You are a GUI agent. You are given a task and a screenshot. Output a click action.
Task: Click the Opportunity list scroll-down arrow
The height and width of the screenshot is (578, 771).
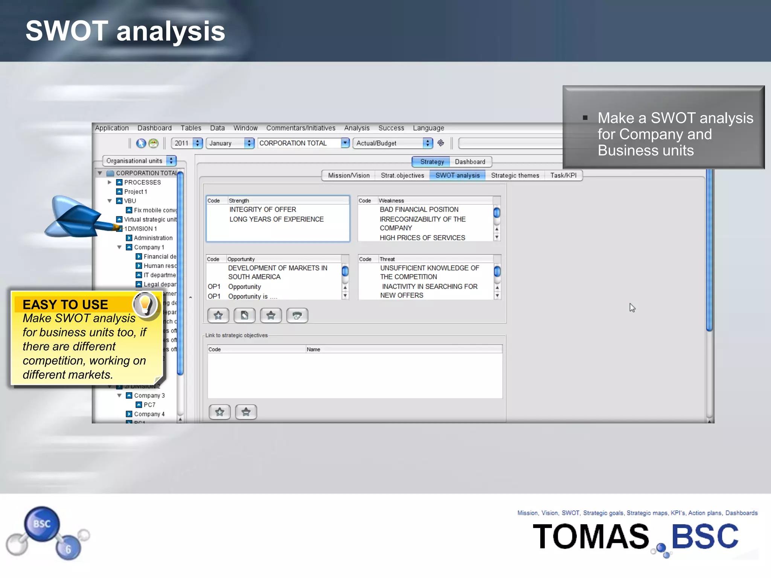[x=345, y=296]
